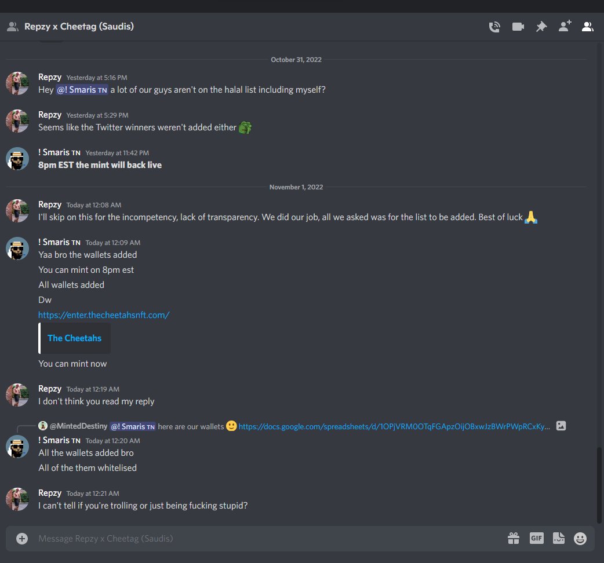This screenshot has width=604, height=563.
Task: Click message 'I don't think you read my reply'
Action: click(96, 401)
